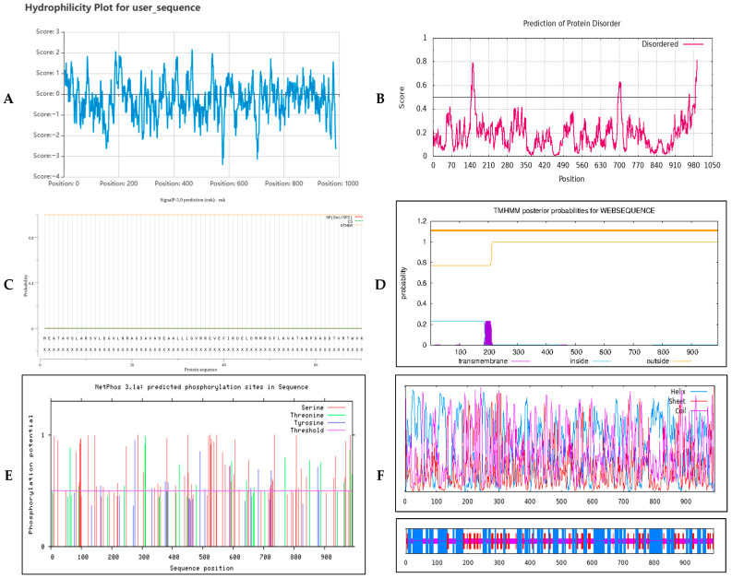Viewport: 732px width, 578px height.
Task: Click the 'inside' legend label
Action: (x=579, y=361)
